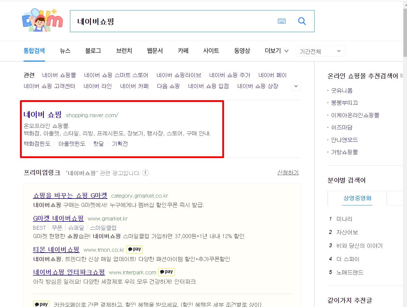This screenshot has width=407, height=307.
Task: Click the magnifier search button
Action: coord(302,21)
